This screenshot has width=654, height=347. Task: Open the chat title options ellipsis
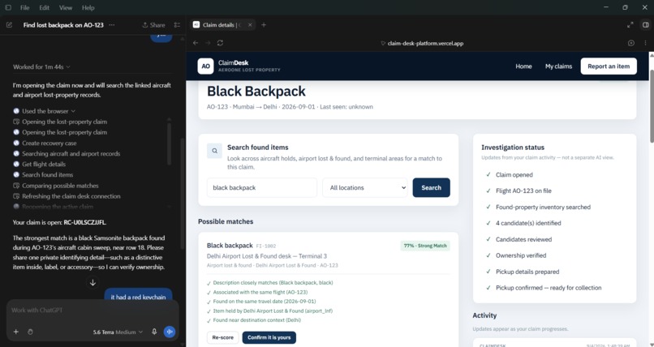[x=112, y=25]
